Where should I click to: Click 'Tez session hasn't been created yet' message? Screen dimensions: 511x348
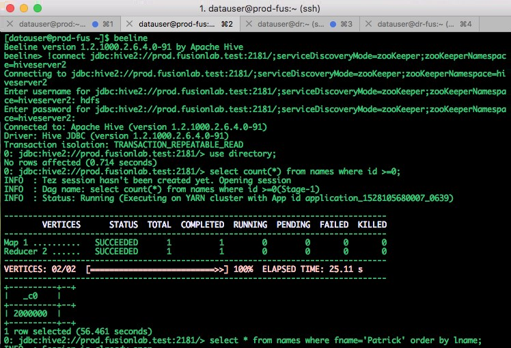coord(167,180)
